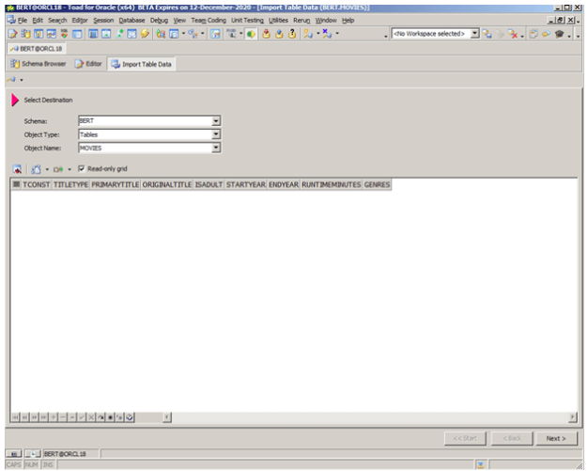Open Schema Browser icon in main toolbar
The height and width of the screenshot is (471, 588).
point(25,34)
